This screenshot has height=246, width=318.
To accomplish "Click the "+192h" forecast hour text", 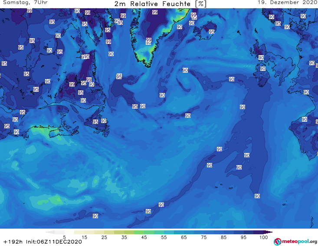I will [x=13, y=242].
